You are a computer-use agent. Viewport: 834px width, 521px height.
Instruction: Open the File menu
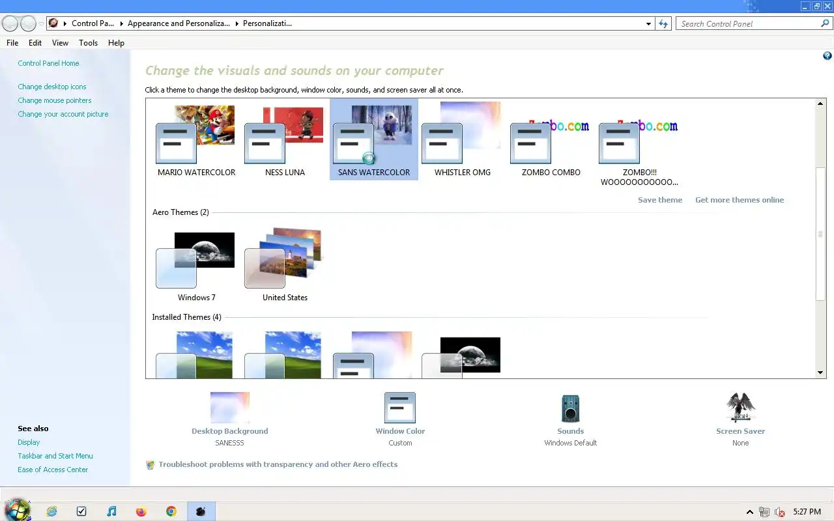12,43
